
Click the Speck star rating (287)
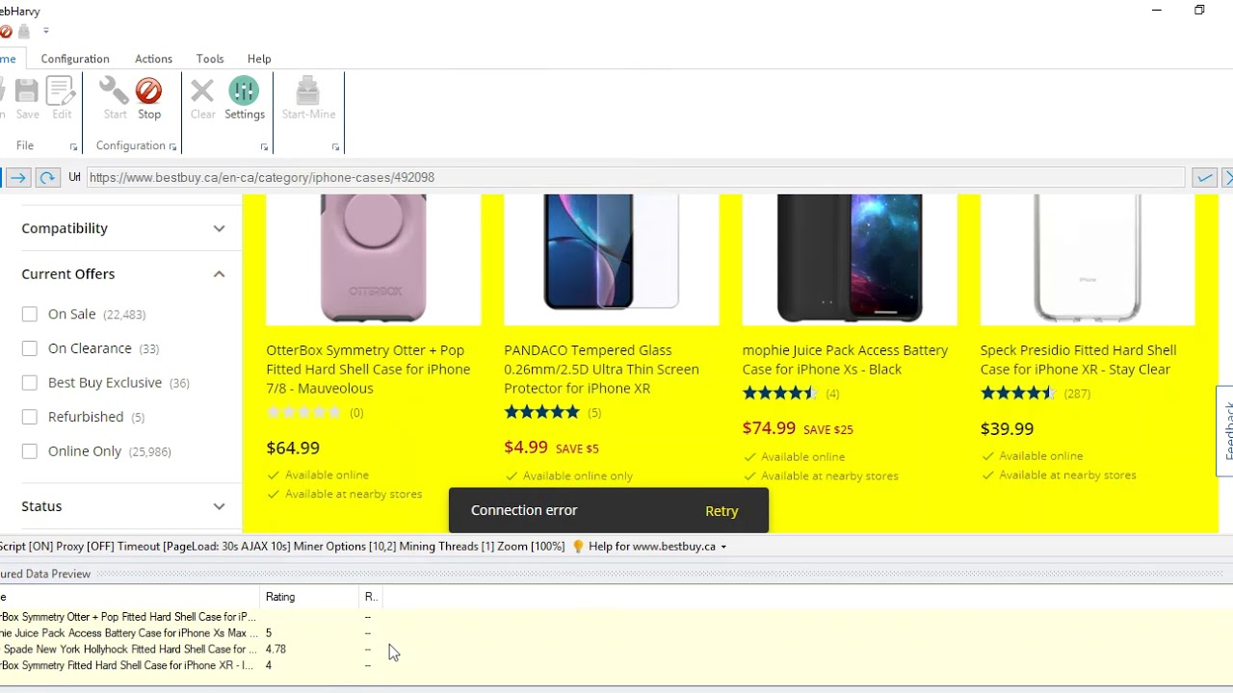tap(1017, 393)
